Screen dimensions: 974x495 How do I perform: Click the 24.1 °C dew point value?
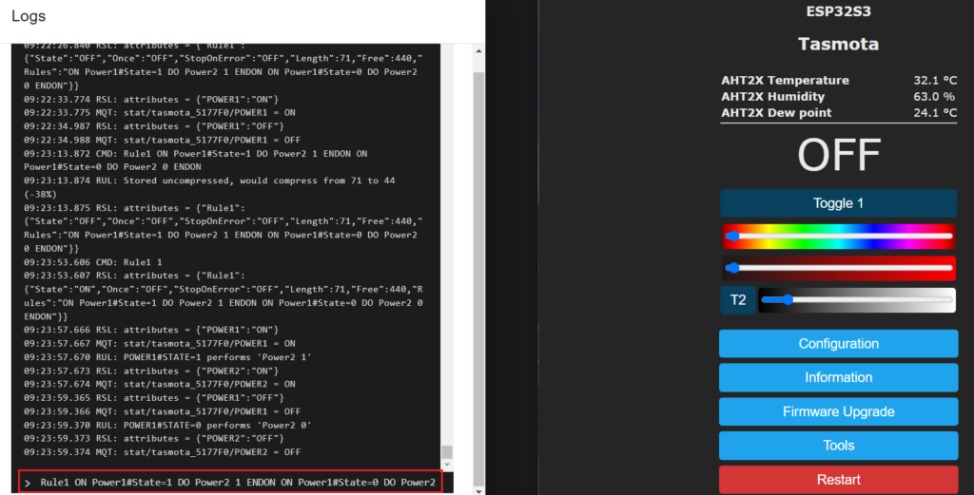pyautogui.click(x=935, y=113)
